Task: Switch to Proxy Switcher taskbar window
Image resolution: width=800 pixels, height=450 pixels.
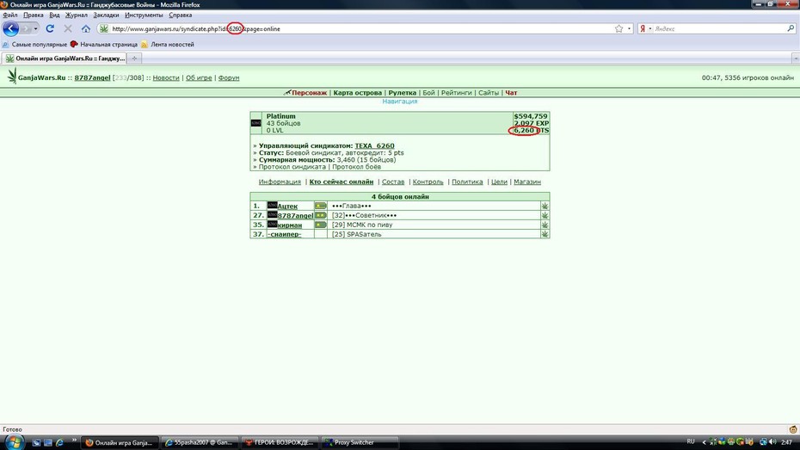Action: 360,442
